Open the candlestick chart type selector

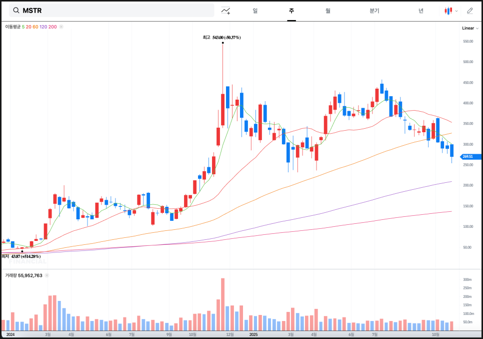pos(448,11)
